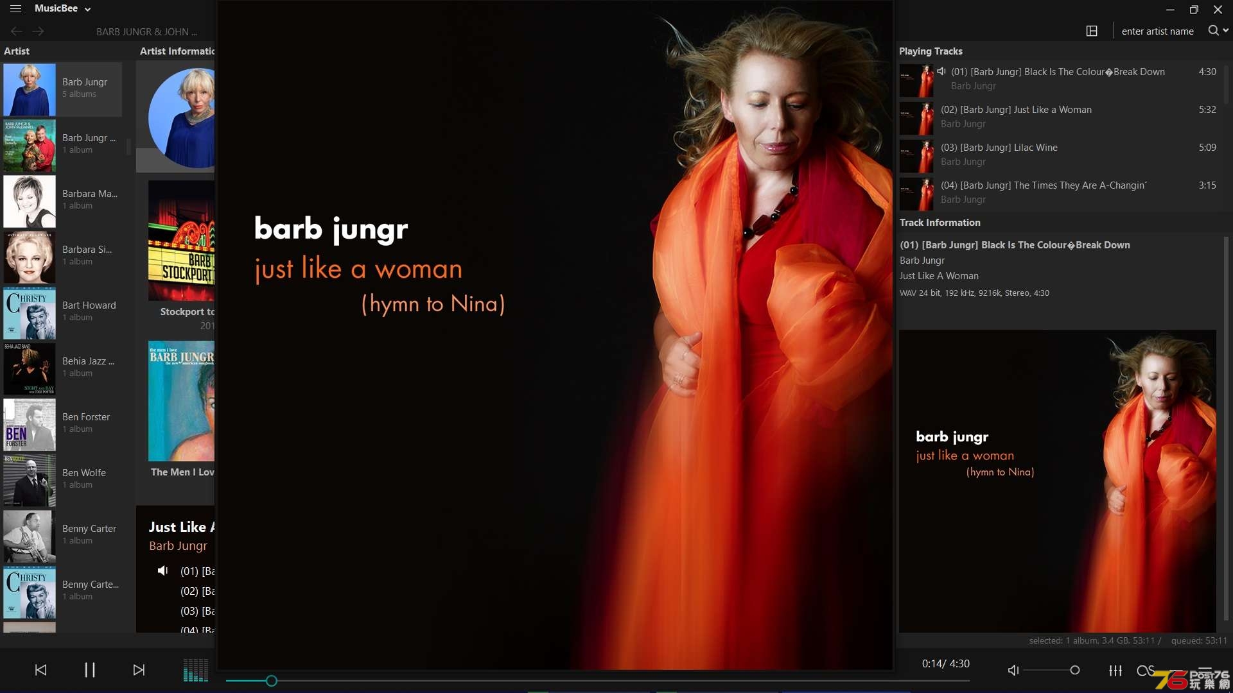Click the playback progress bar handle

point(272,681)
